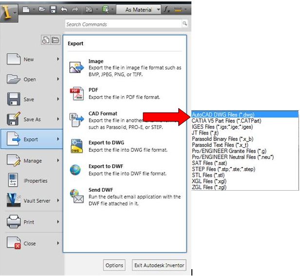Image resolution: width=300 pixels, height=276 pixels.
Task: Select CATIA V5 Part Files (*.CATPart)
Action: click(245, 120)
